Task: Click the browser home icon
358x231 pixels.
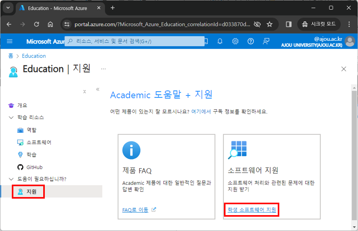Action: point(50,24)
